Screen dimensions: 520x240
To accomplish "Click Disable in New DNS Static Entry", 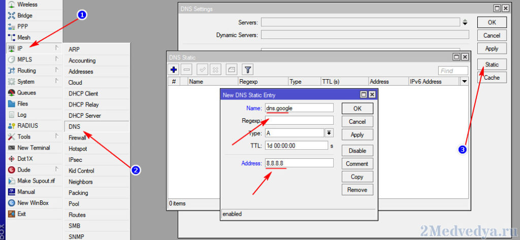I will (x=357, y=151).
